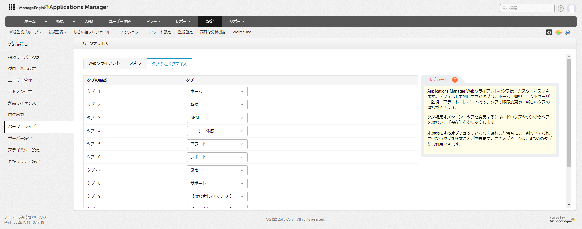
Task: Click the printer icon
Action: click(x=568, y=32)
